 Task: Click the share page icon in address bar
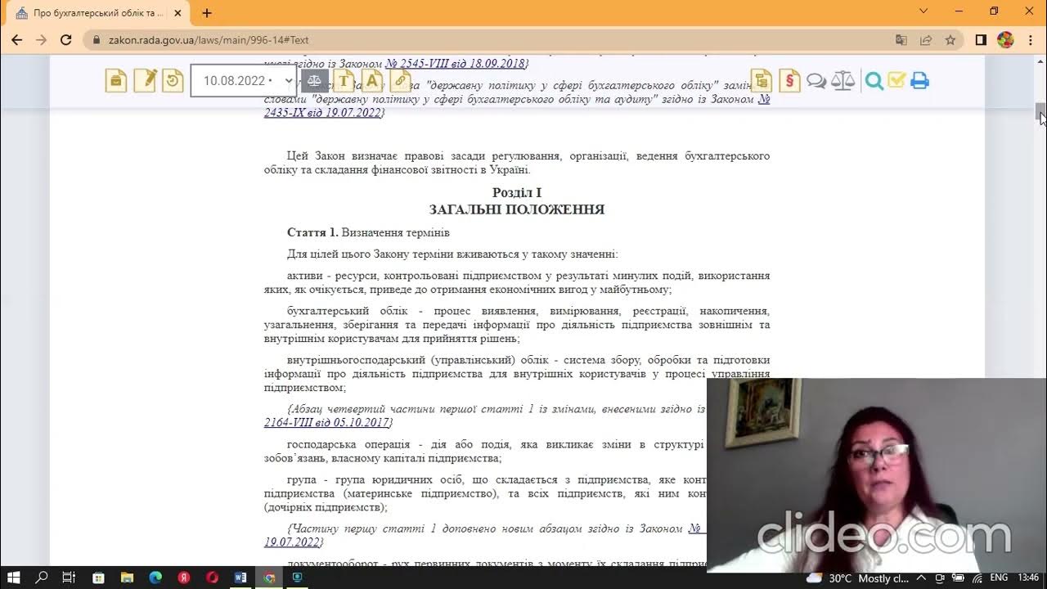point(926,39)
